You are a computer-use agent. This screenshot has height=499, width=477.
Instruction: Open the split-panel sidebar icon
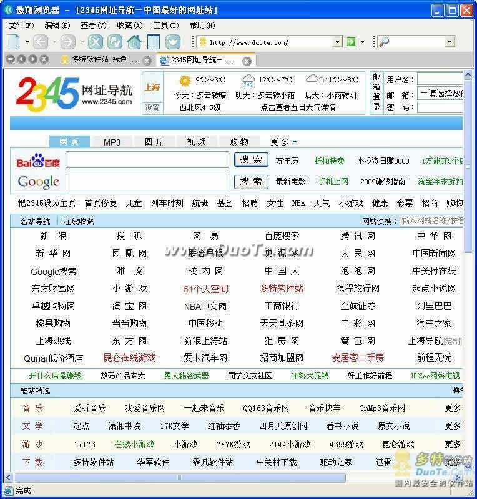click(153, 42)
